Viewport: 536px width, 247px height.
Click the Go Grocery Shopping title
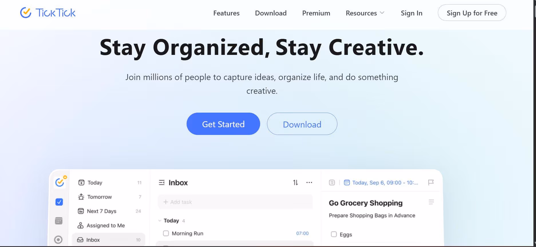click(366, 203)
